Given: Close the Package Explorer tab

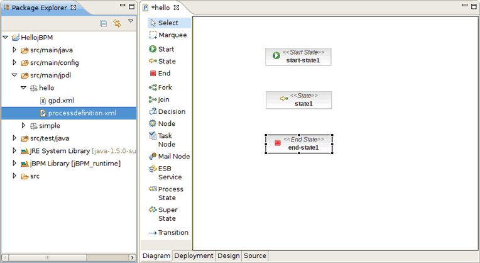Looking at the screenshot, I should (x=74, y=8).
